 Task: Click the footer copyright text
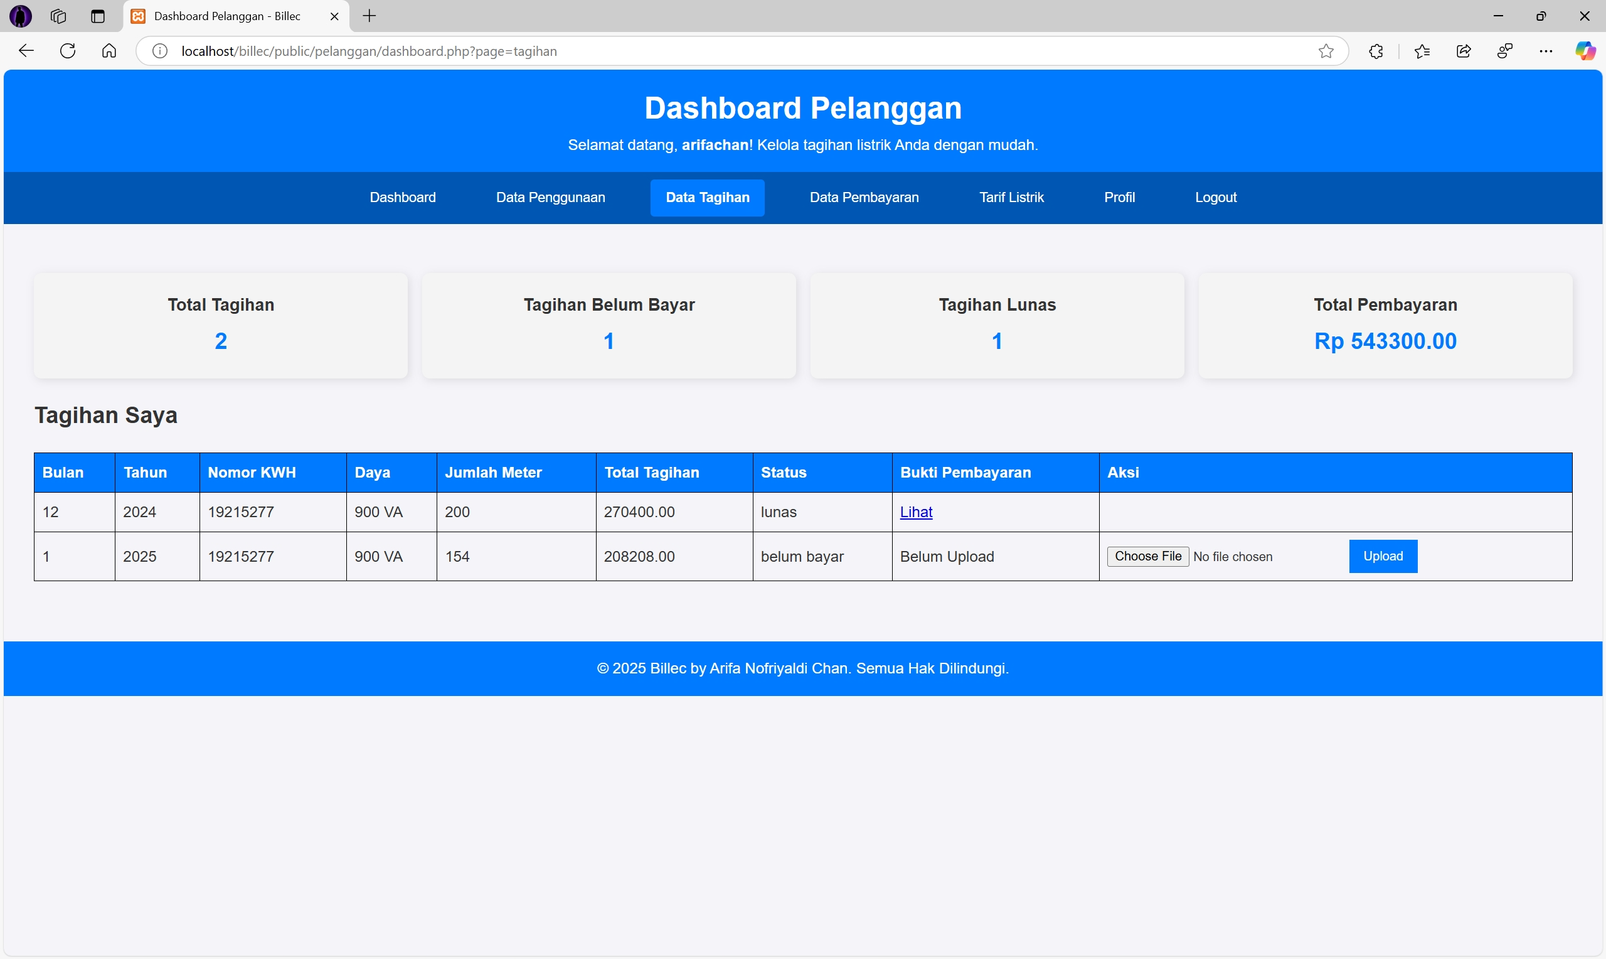[x=802, y=668]
